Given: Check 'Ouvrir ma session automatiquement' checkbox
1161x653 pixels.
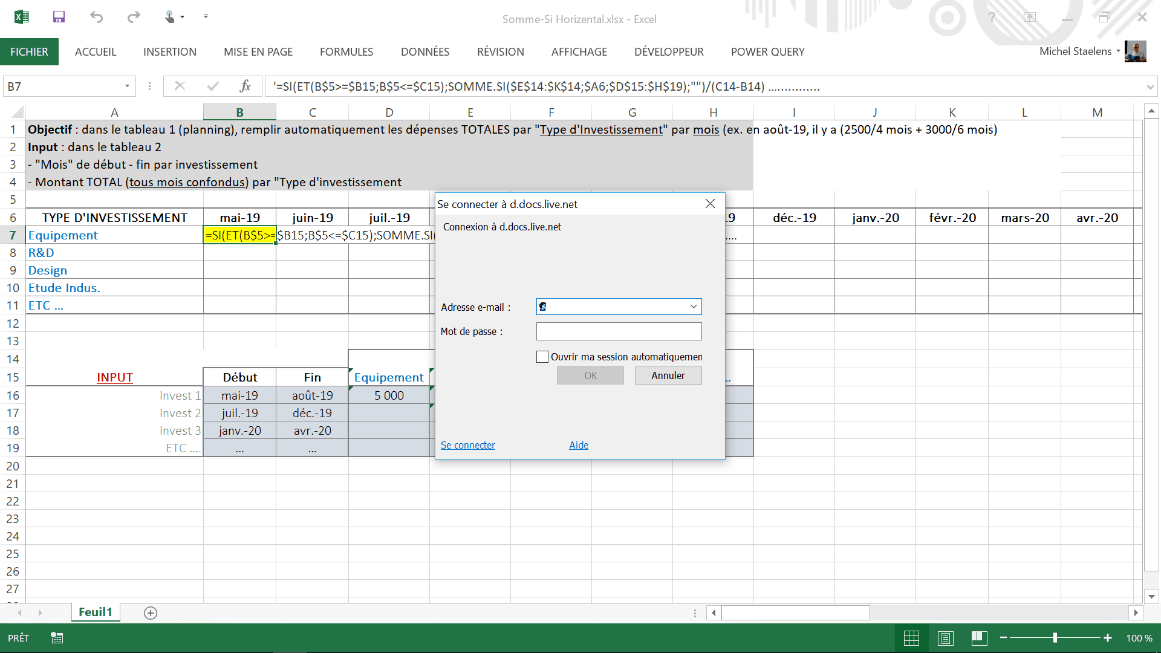Looking at the screenshot, I should coord(542,357).
